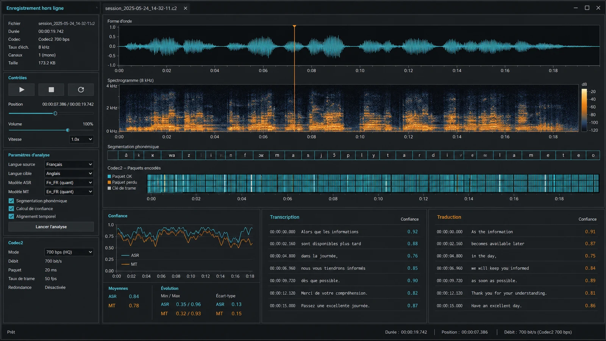The height and width of the screenshot is (341, 606).
Task: Click the dB color scale bar
Action: point(584,110)
